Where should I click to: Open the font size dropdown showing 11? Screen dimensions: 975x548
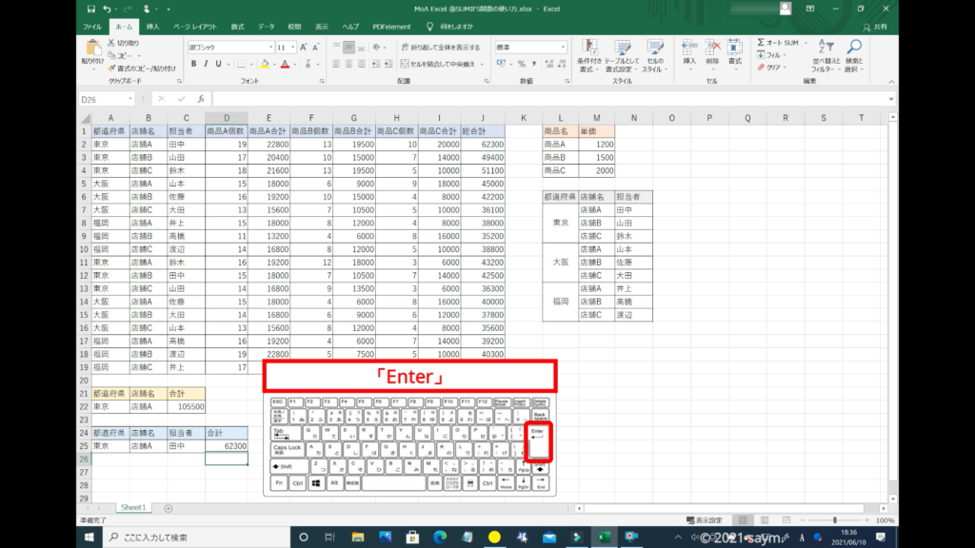click(x=287, y=47)
